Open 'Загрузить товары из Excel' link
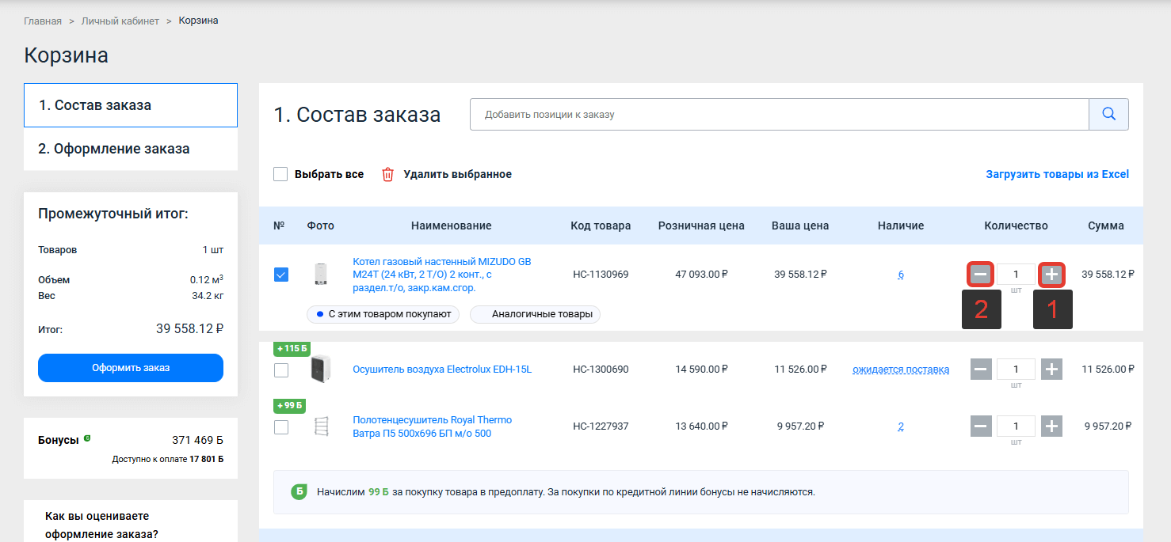 click(x=1057, y=174)
